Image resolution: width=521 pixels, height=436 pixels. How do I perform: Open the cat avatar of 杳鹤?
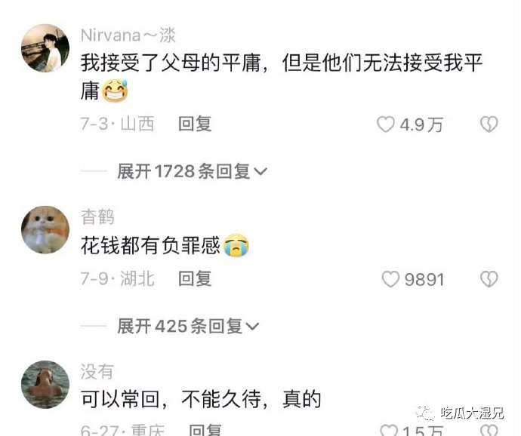coord(45,230)
